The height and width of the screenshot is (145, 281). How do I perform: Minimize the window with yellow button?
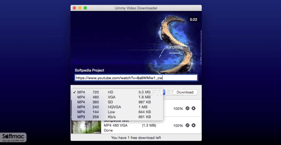pos(80,8)
